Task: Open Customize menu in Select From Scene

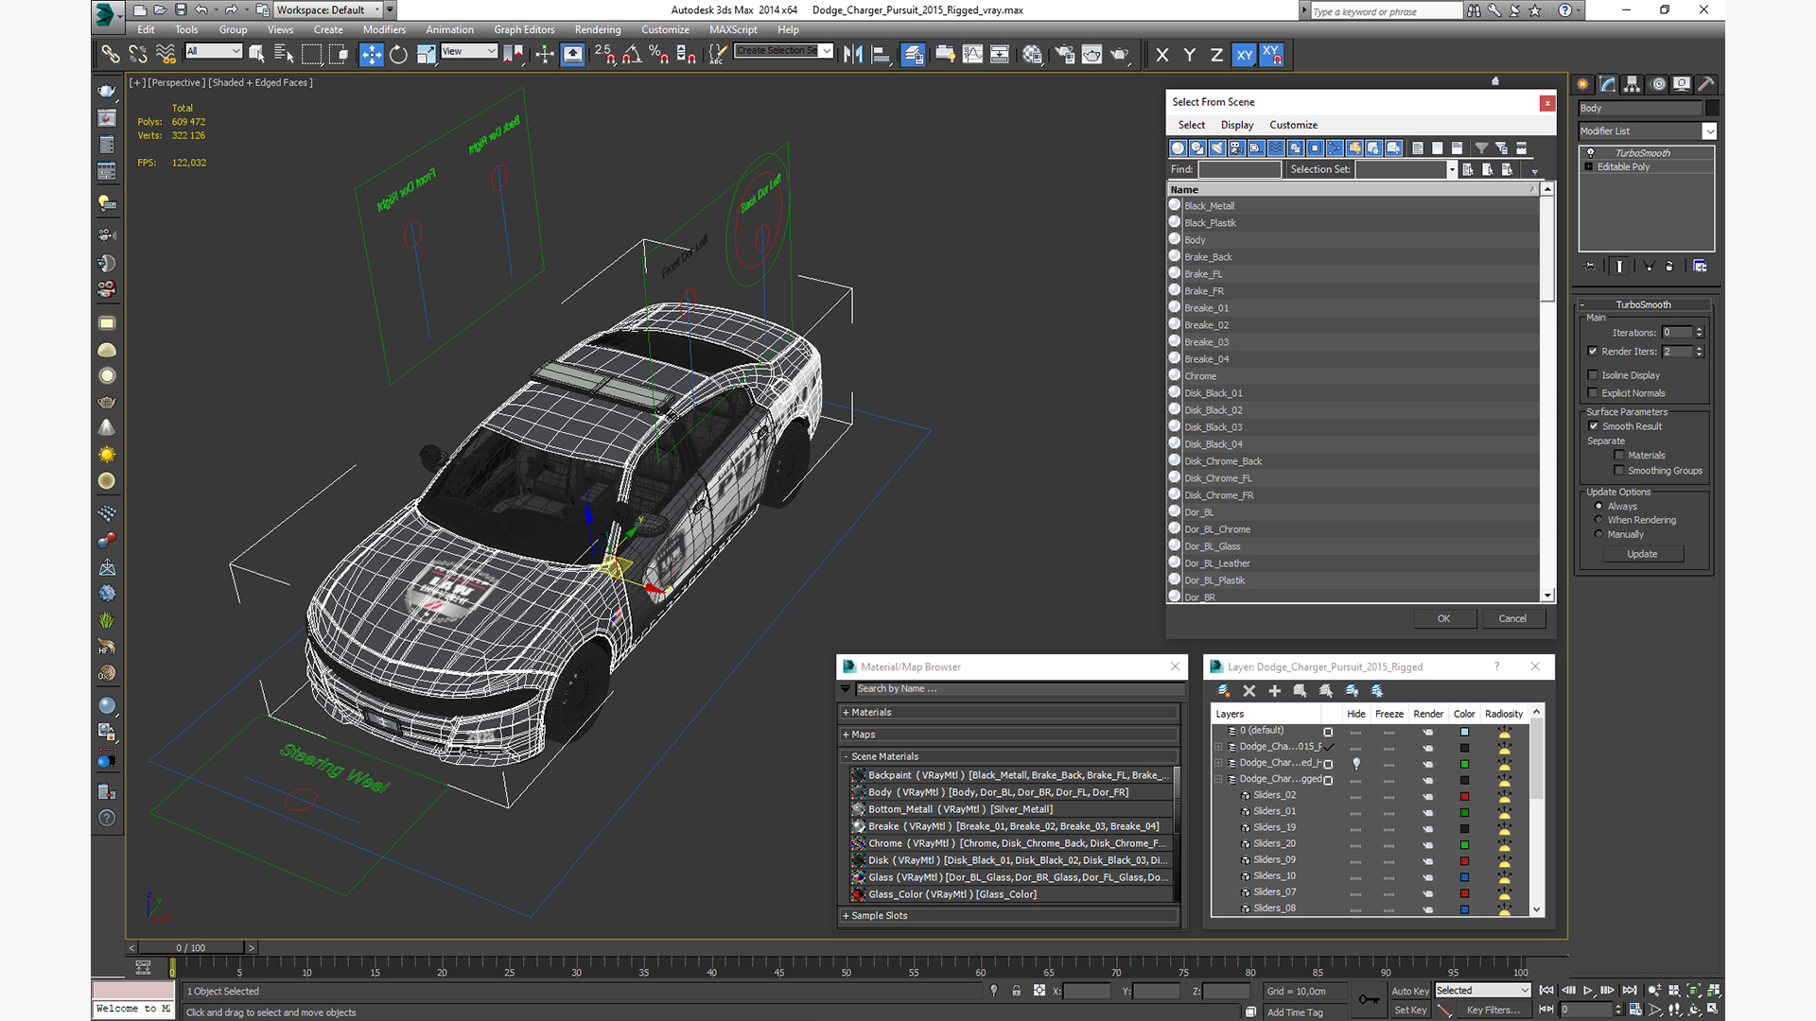Action: (x=1293, y=125)
